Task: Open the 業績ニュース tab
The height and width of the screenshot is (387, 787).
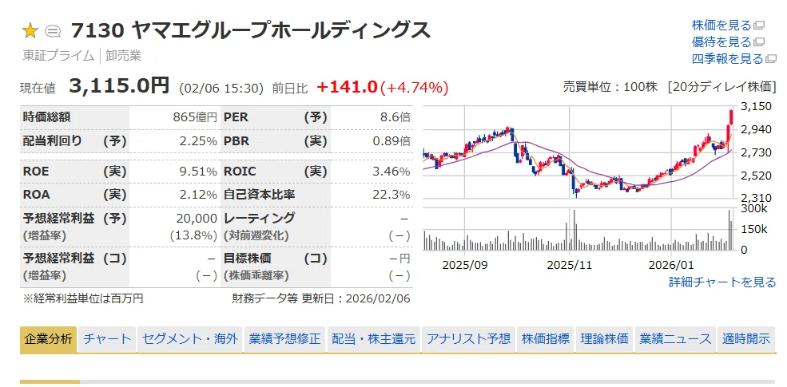Action: click(x=675, y=339)
